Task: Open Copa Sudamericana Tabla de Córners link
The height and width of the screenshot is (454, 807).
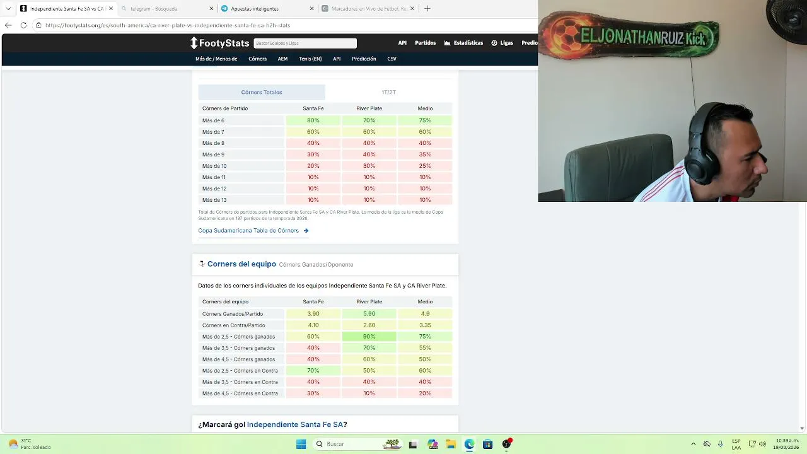Action: click(x=248, y=231)
